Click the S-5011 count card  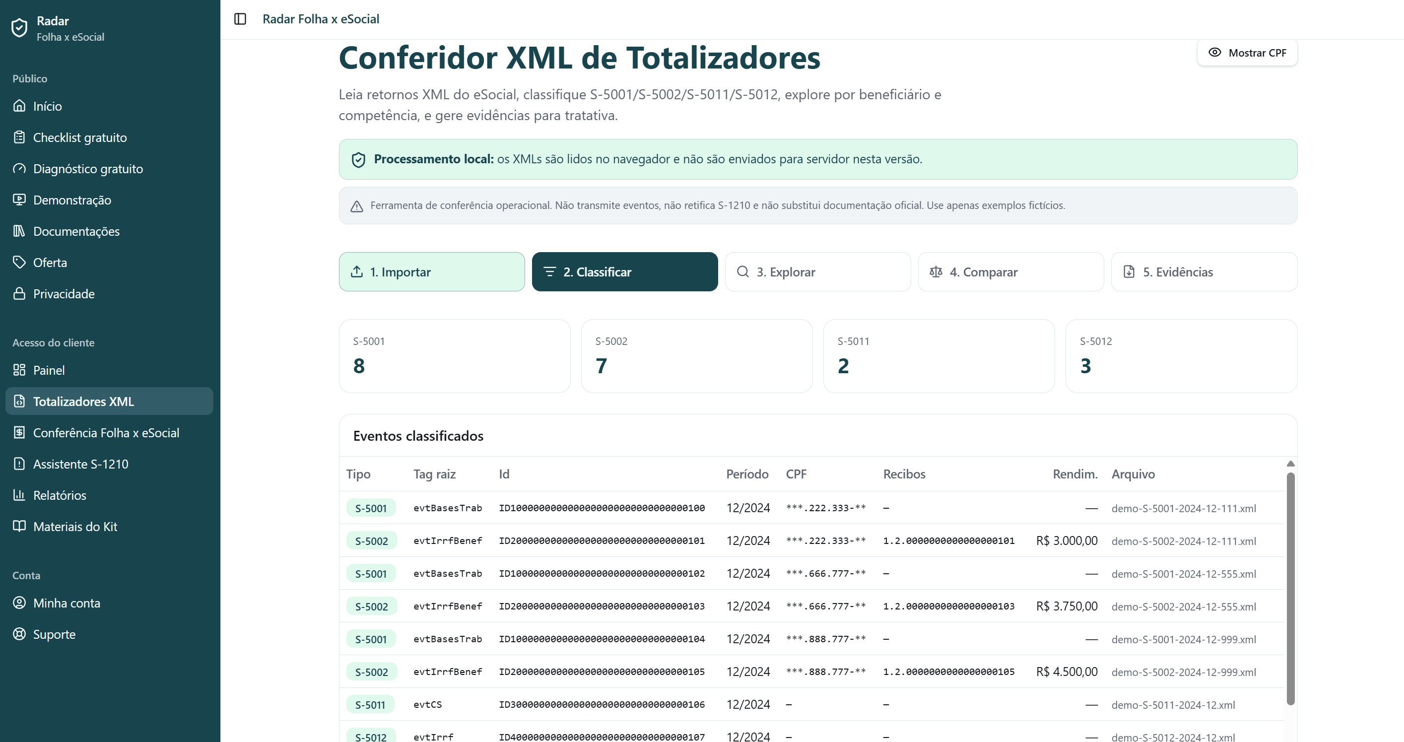(939, 356)
